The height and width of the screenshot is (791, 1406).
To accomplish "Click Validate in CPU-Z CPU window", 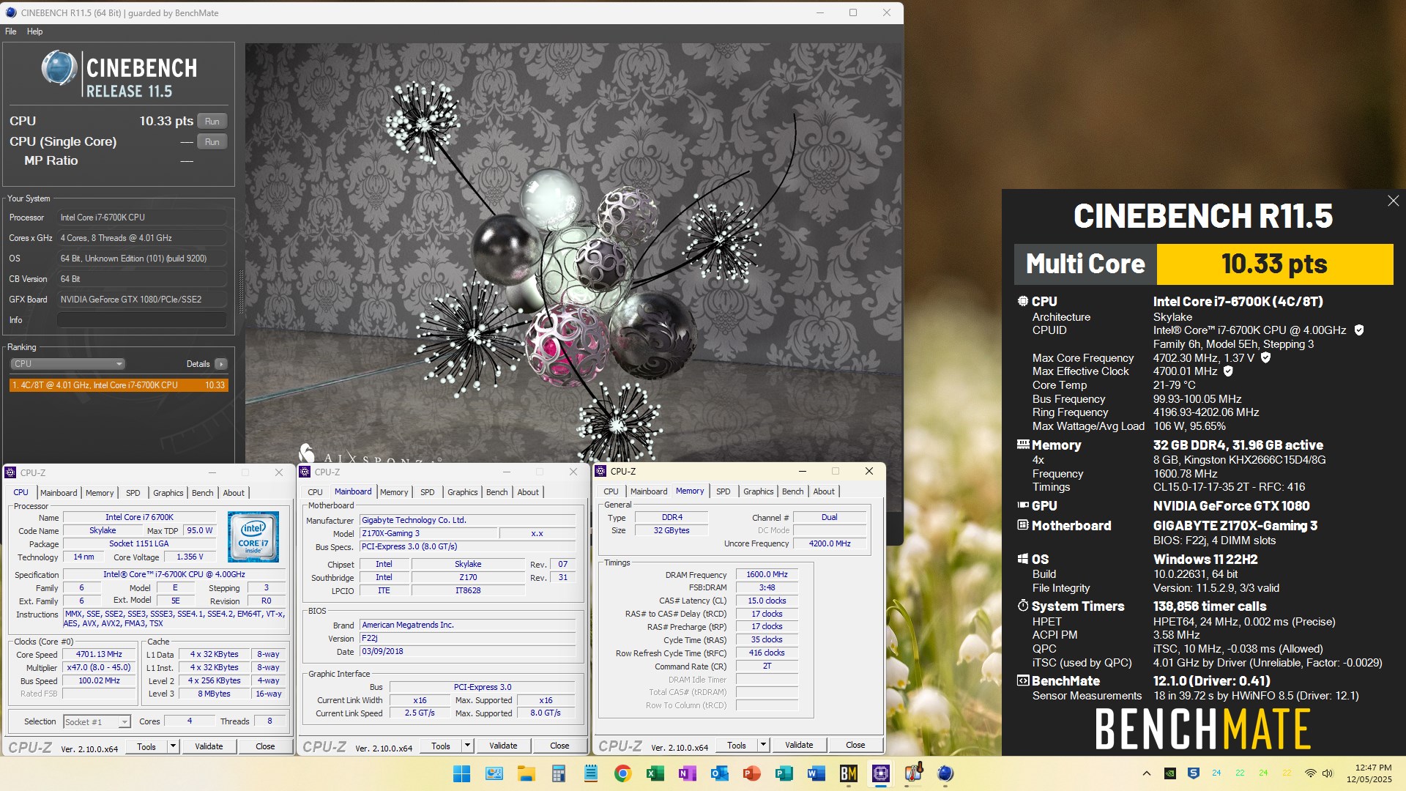I will click(x=209, y=746).
